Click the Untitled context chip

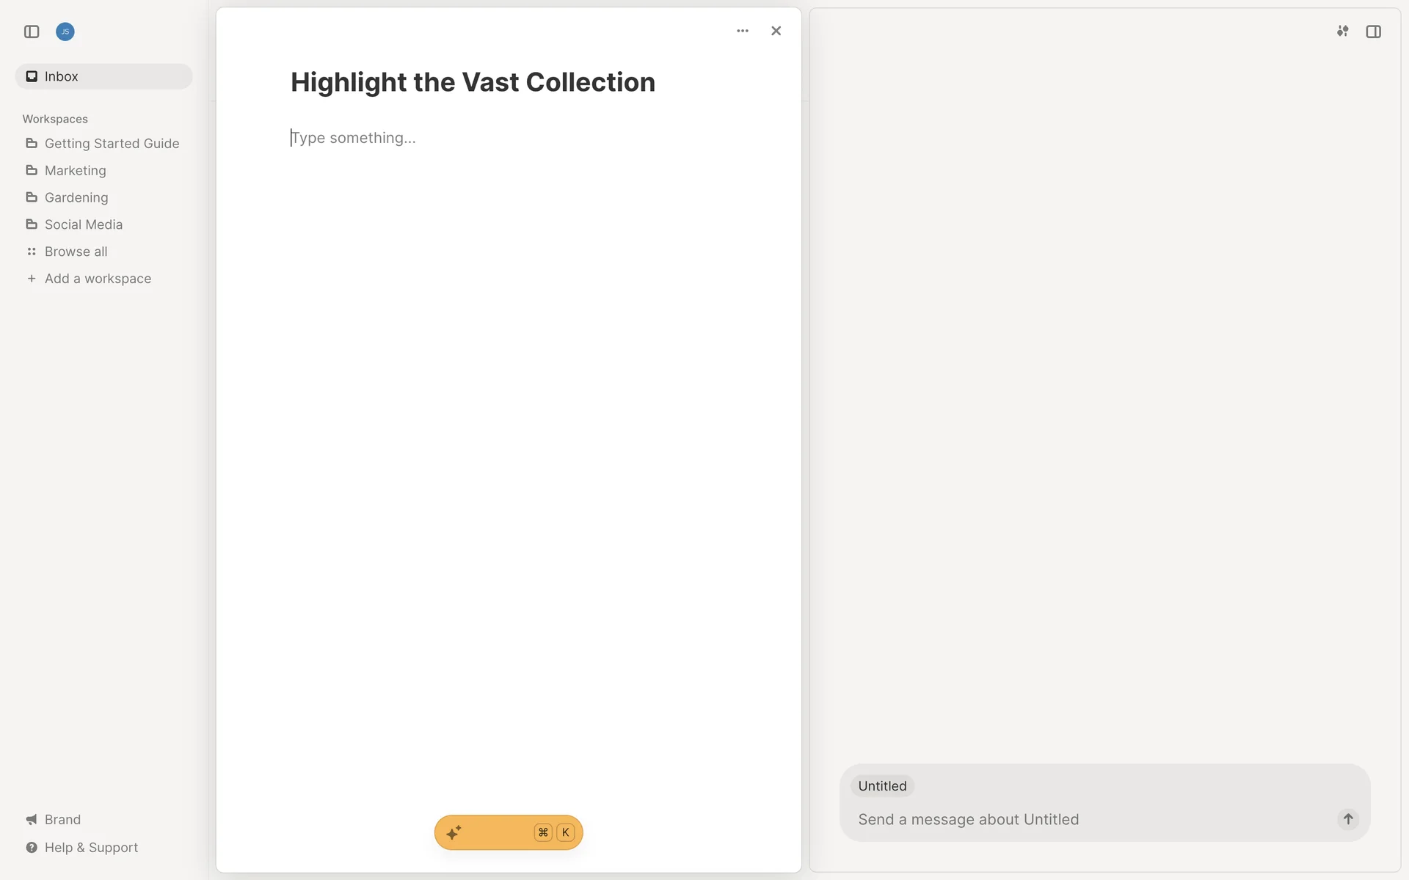pyautogui.click(x=882, y=786)
